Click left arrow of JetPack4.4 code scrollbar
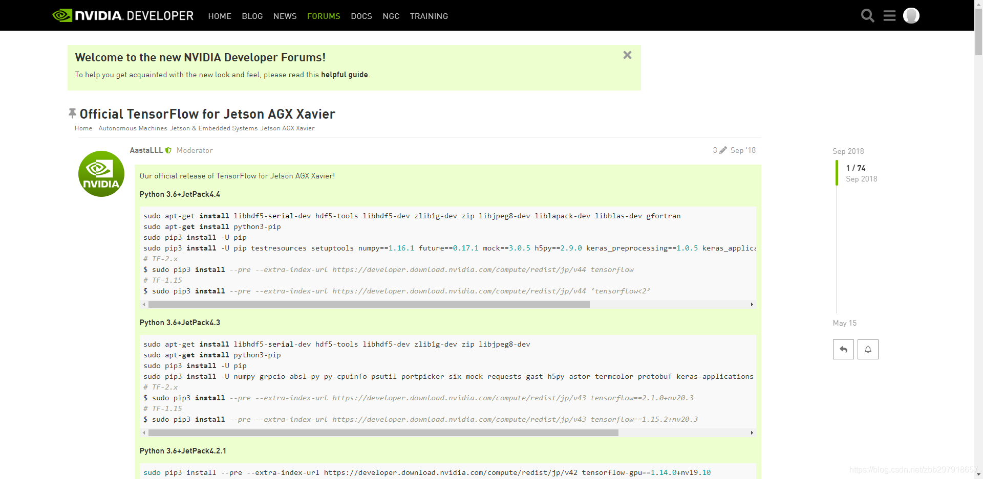983x479 pixels. click(x=144, y=304)
